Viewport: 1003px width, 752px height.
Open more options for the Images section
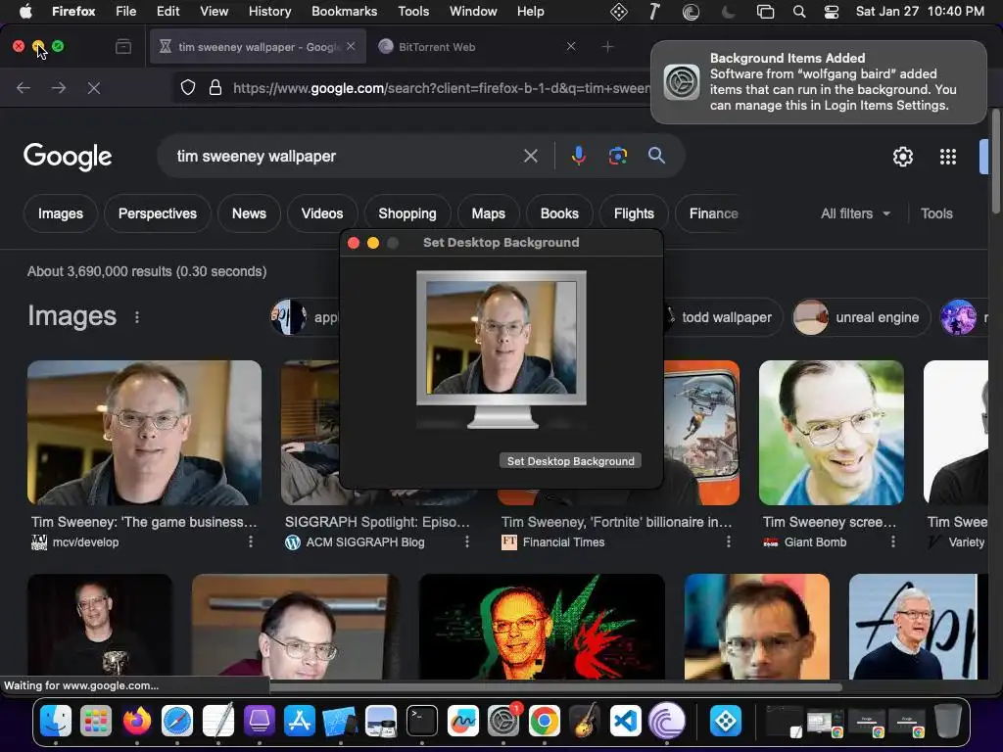pos(137,317)
